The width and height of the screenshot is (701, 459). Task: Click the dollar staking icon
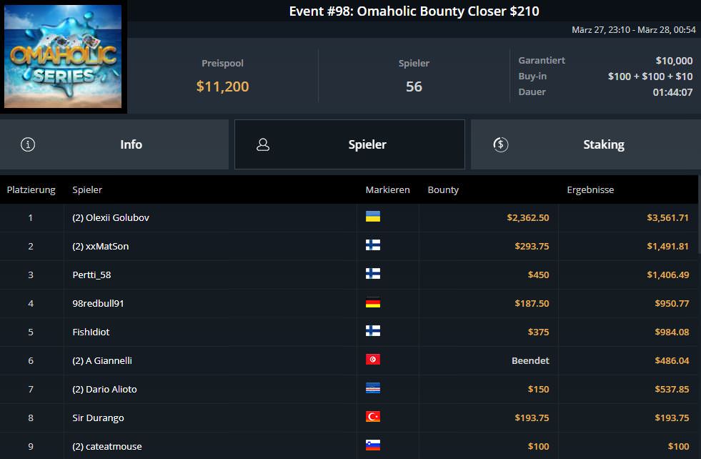tap(500, 144)
